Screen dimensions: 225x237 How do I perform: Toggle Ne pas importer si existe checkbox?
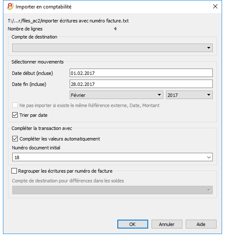click(x=15, y=105)
